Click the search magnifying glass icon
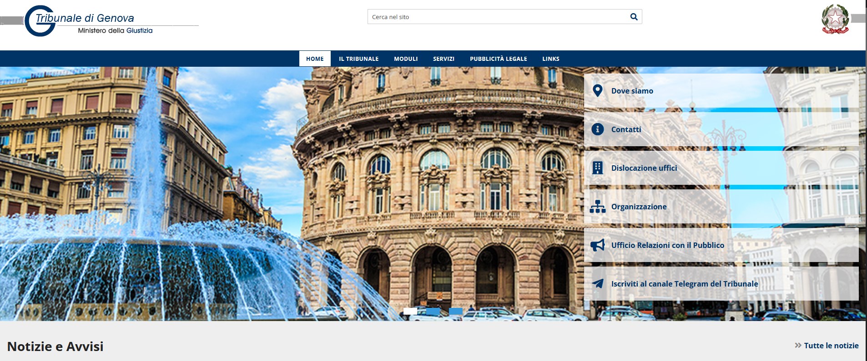This screenshot has height=361, width=867. pyautogui.click(x=634, y=17)
